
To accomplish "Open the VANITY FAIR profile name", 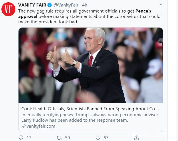I will point(32,5).
